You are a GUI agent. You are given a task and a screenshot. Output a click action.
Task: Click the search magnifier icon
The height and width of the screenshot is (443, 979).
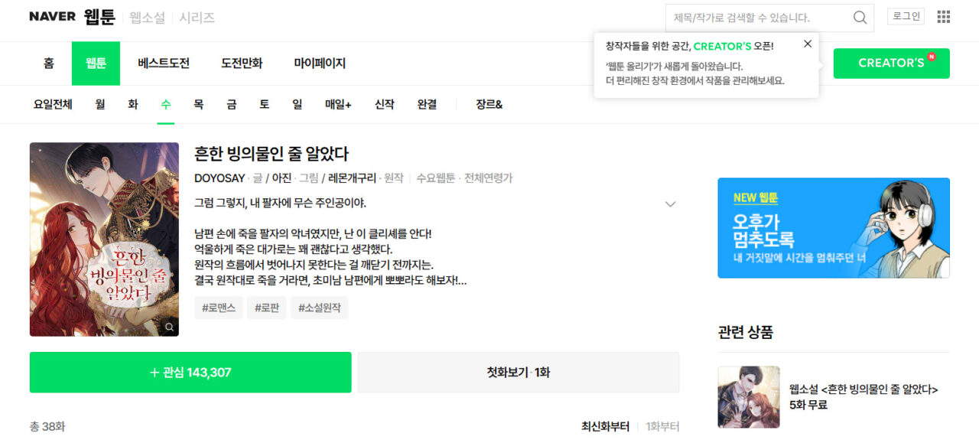tap(860, 18)
